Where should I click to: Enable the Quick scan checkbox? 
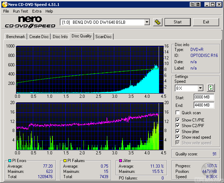pyautogui.click(x=178, y=113)
